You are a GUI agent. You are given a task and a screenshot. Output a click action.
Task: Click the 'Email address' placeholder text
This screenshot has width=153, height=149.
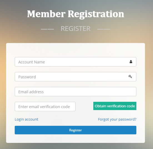tap(31, 92)
